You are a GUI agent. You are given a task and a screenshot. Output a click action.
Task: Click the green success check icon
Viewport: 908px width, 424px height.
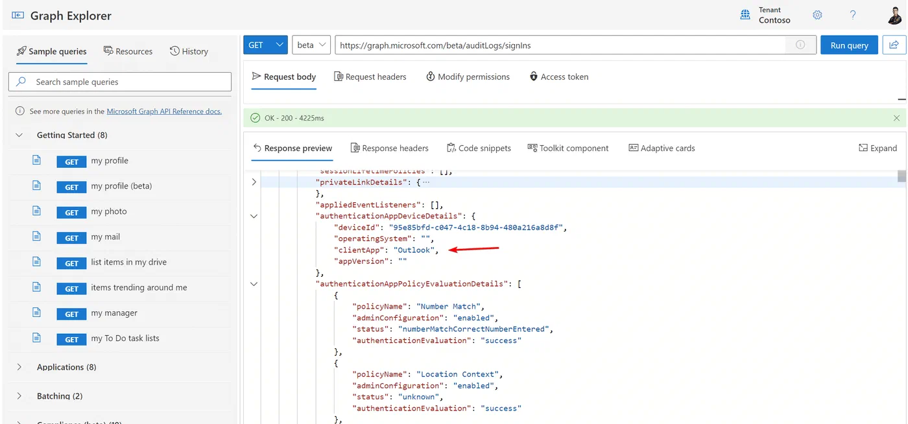pyautogui.click(x=255, y=118)
